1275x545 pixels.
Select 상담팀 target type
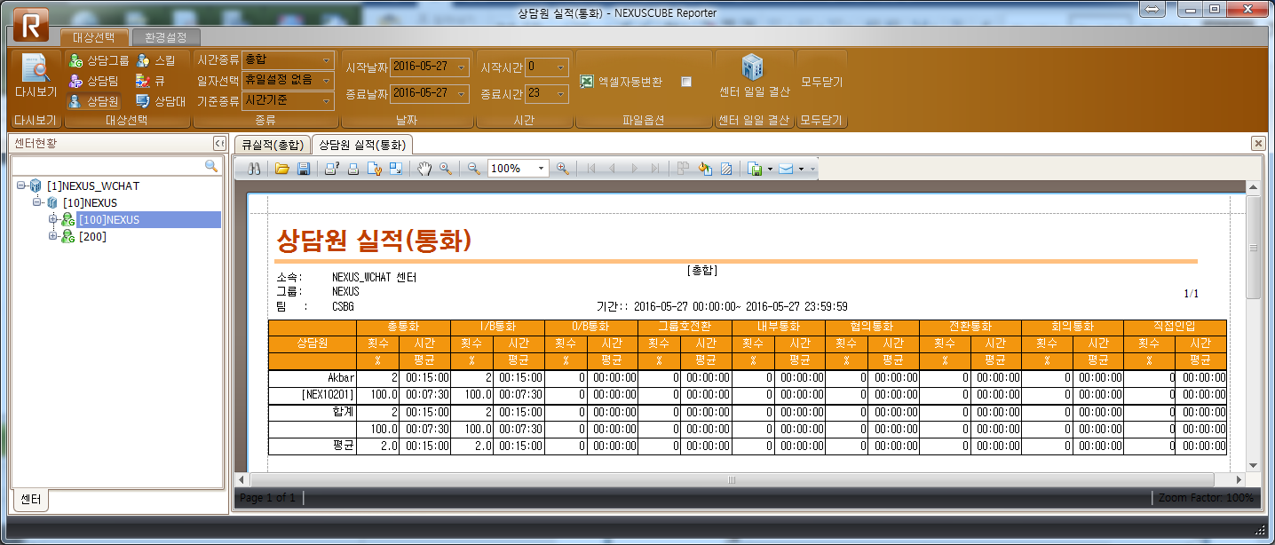pyautogui.click(x=93, y=81)
